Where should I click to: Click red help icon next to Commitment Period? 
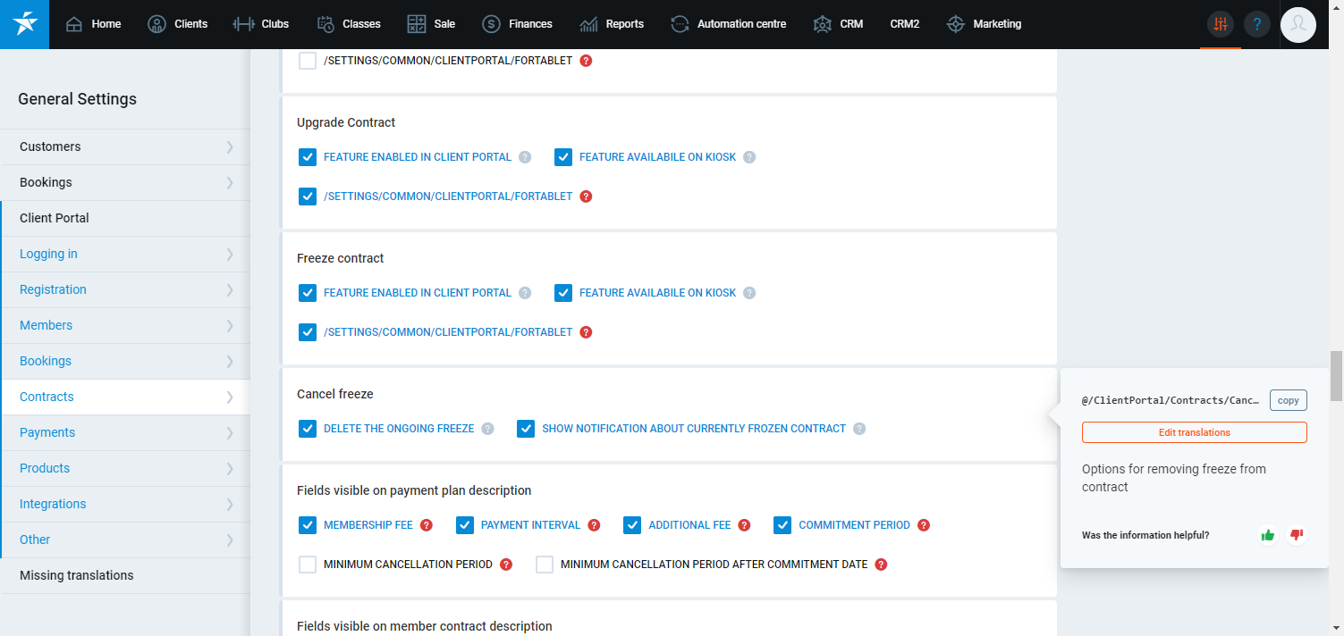point(924,525)
